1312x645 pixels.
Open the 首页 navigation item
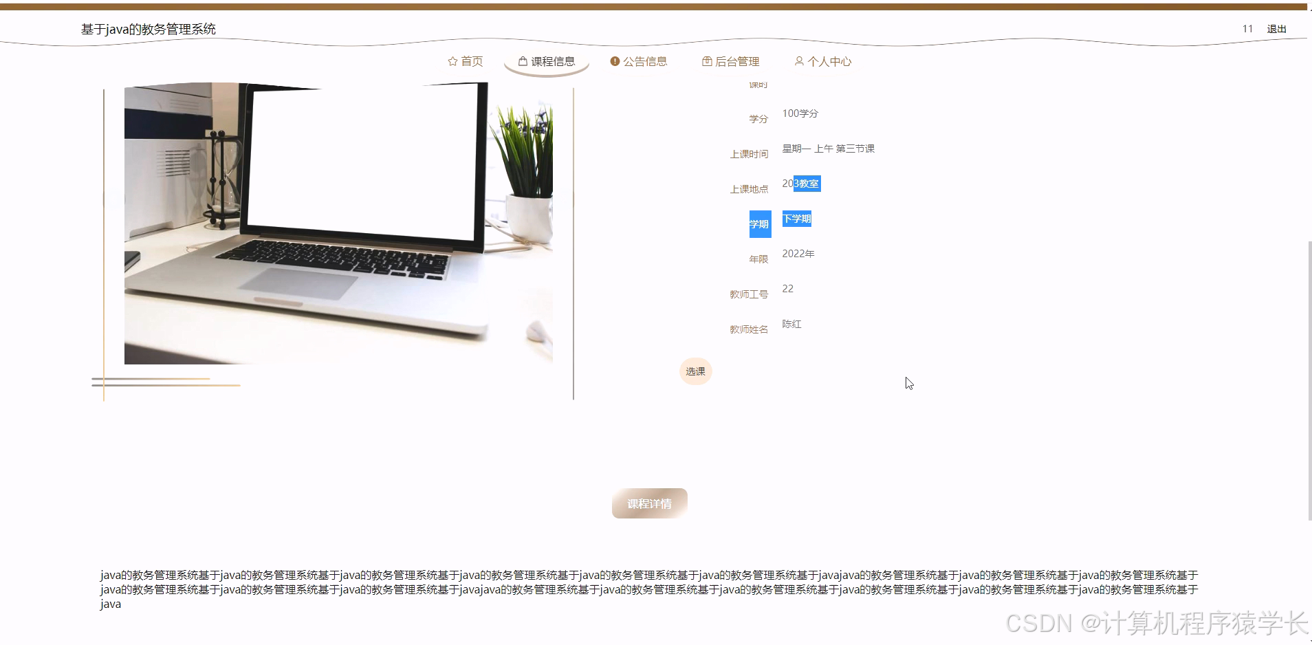[x=472, y=61]
